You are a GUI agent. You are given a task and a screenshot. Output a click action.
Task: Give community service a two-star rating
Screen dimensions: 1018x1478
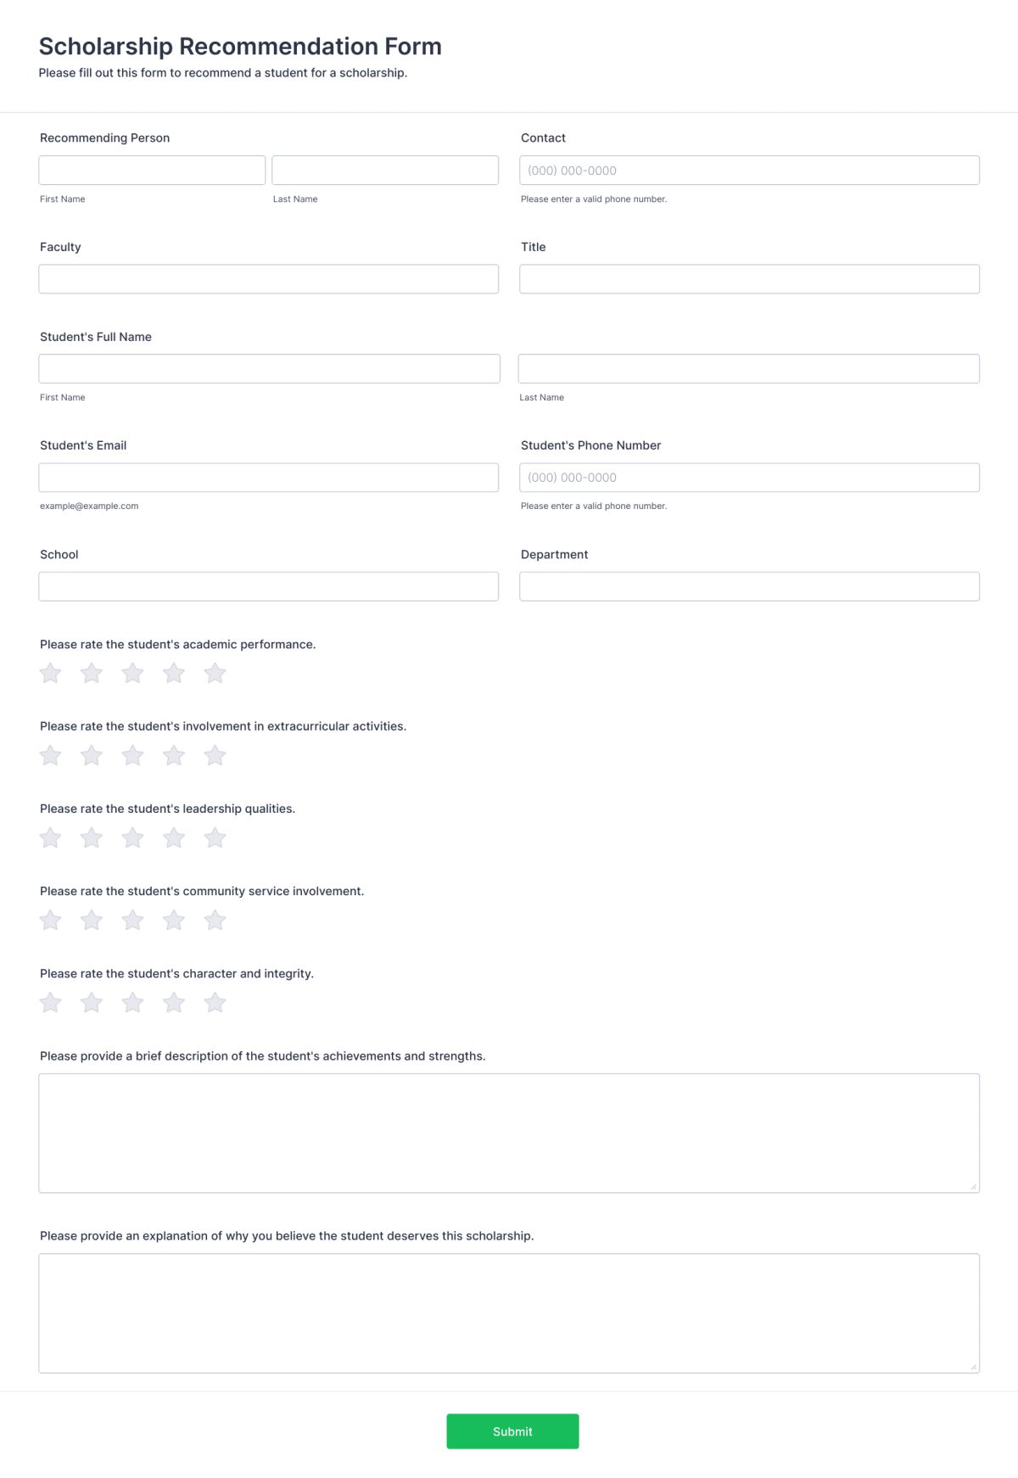(91, 920)
